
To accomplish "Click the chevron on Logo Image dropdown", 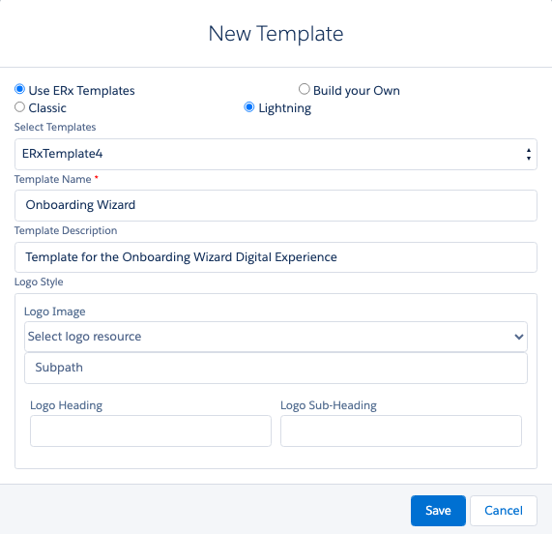I will coord(518,337).
